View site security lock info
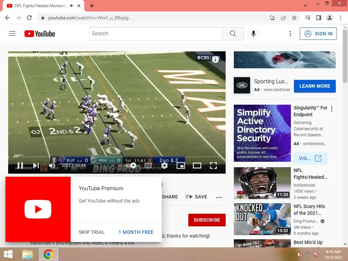The image size is (348, 261). point(43,18)
